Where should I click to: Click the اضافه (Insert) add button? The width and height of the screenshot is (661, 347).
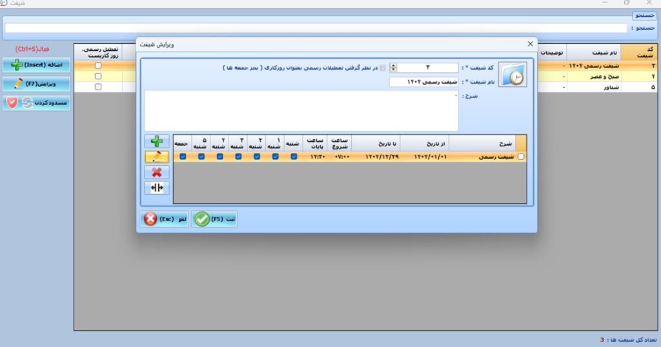(36, 65)
